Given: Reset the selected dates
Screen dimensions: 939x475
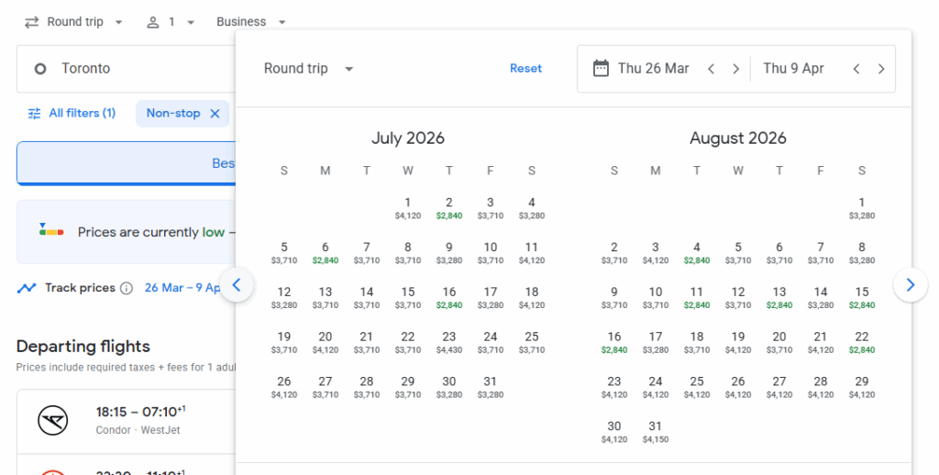Looking at the screenshot, I should pos(525,69).
